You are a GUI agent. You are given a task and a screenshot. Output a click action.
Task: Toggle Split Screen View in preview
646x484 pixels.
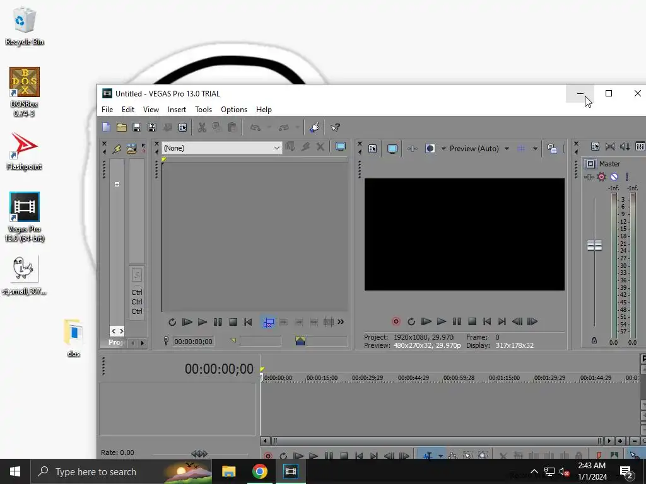[430, 149]
